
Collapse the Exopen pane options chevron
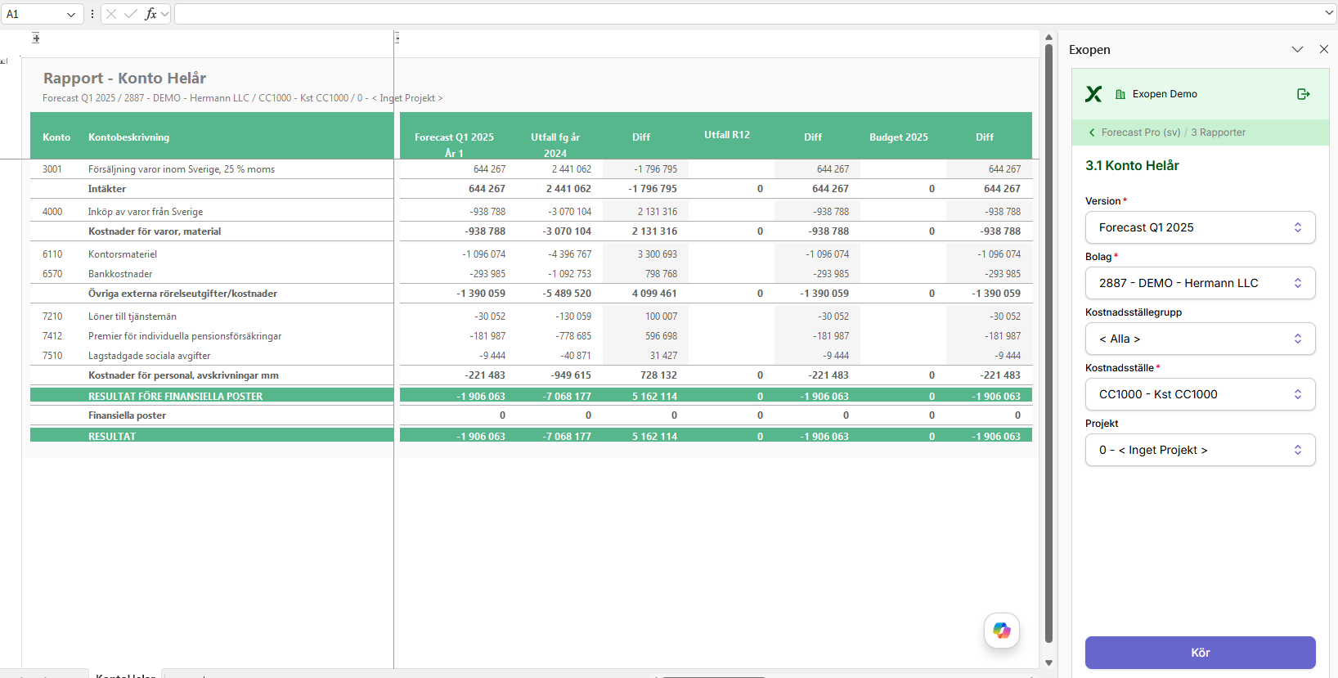(x=1297, y=49)
